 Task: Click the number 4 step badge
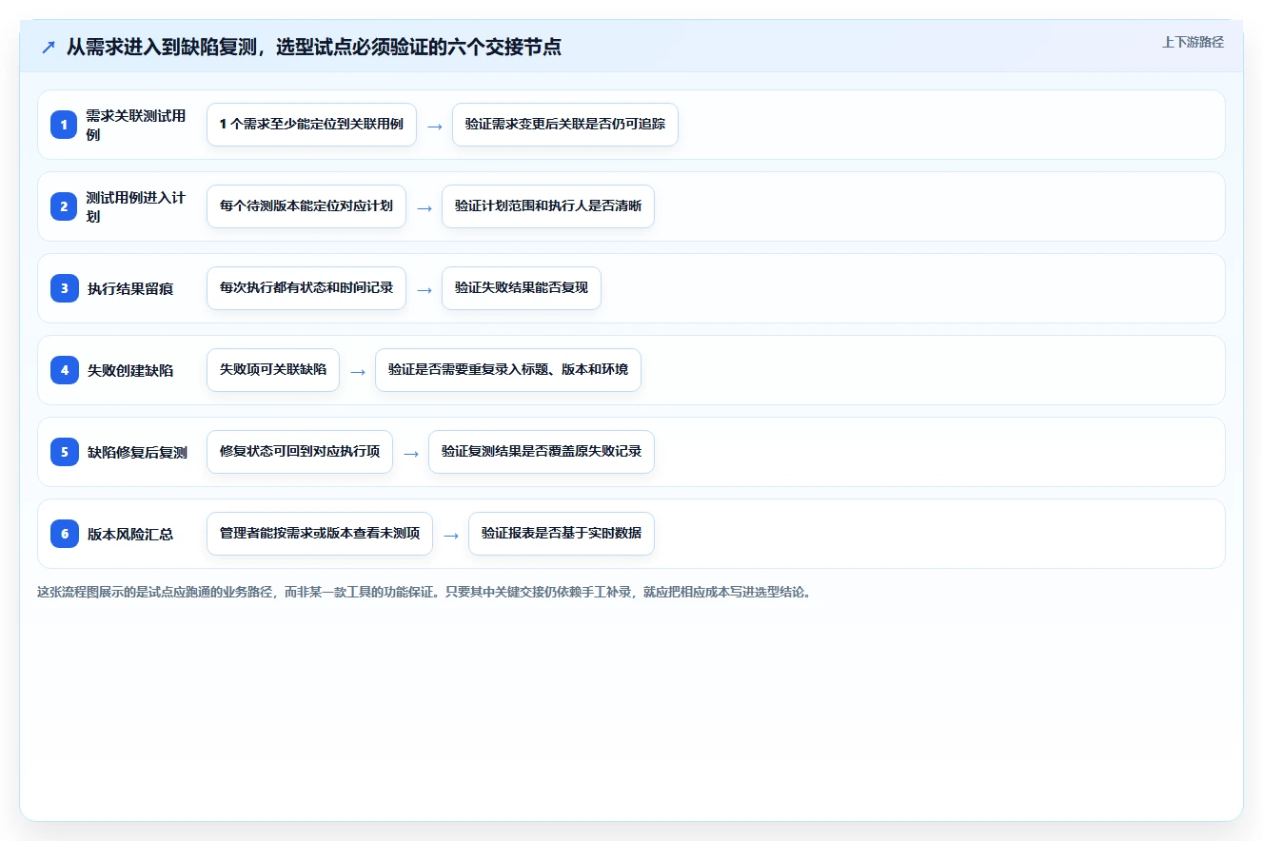click(65, 370)
